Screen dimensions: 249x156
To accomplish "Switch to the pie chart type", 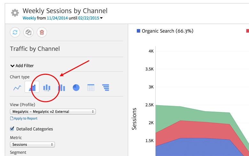I will tap(76, 88).
